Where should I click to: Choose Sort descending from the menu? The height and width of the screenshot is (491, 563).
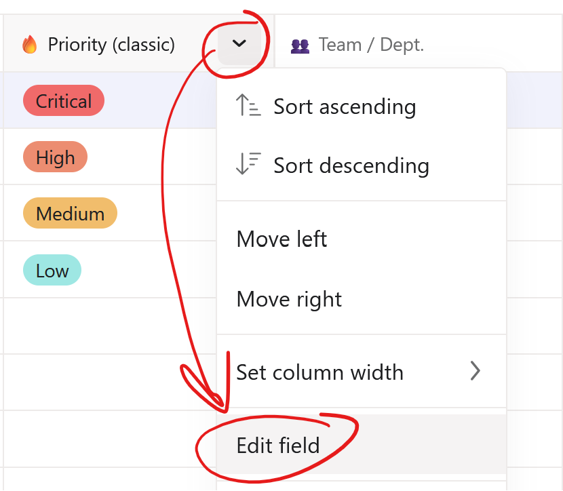coord(351,165)
